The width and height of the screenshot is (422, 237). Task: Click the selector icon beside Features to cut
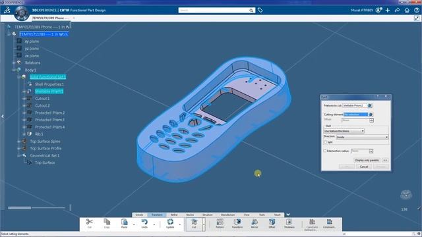369,105
